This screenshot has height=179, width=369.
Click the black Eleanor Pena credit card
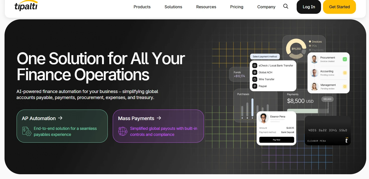coord(328,130)
